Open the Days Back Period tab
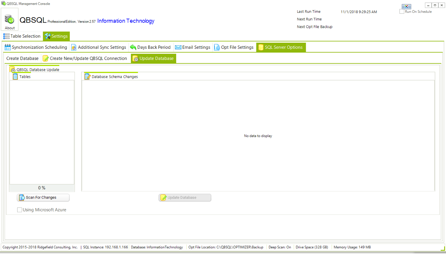Screen dimensions: 446x254 (151, 47)
